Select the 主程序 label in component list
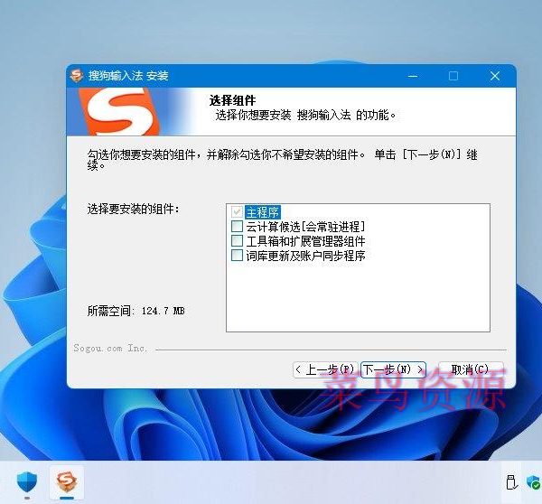The width and height of the screenshot is (542, 504). [x=257, y=212]
